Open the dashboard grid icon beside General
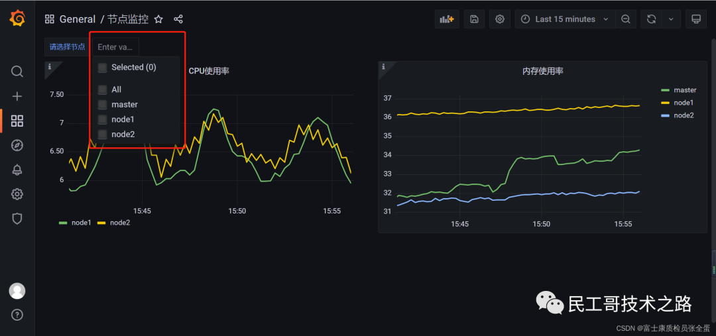 click(x=49, y=19)
